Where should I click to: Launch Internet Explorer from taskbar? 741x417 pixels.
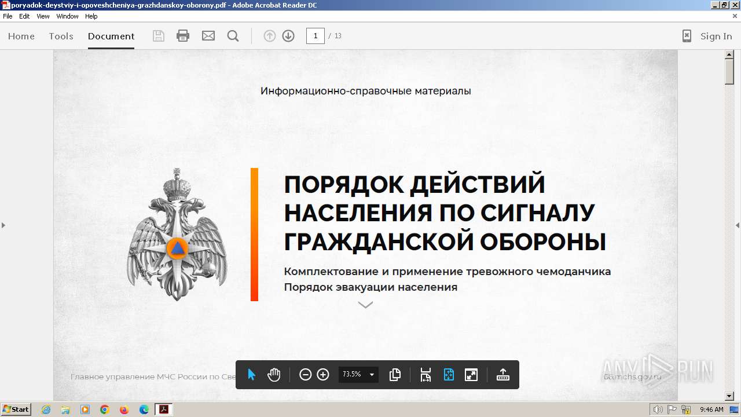(x=46, y=409)
